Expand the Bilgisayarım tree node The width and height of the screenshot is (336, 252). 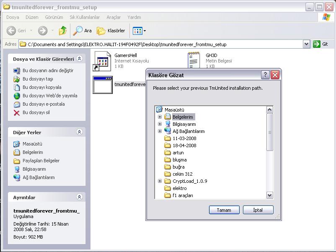[x=160, y=124]
